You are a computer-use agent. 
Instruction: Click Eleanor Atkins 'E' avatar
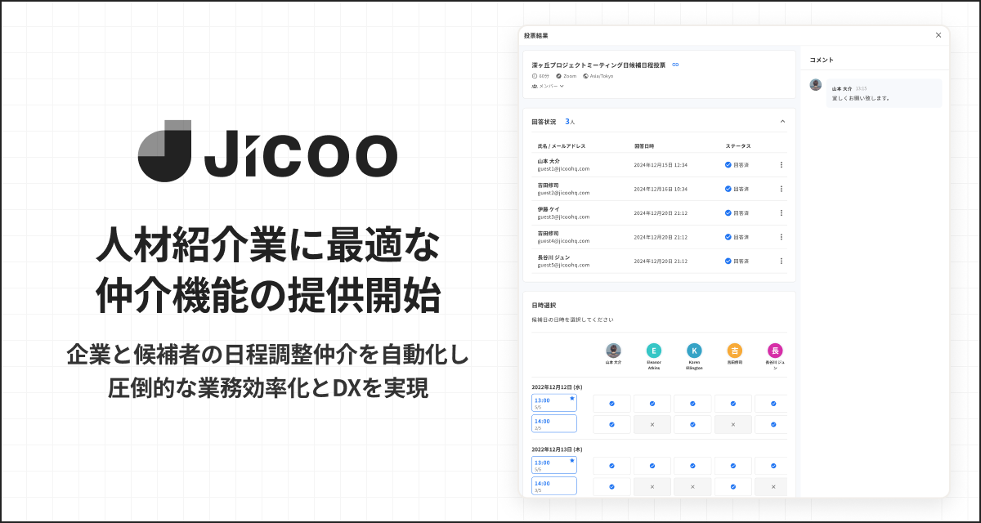click(653, 351)
